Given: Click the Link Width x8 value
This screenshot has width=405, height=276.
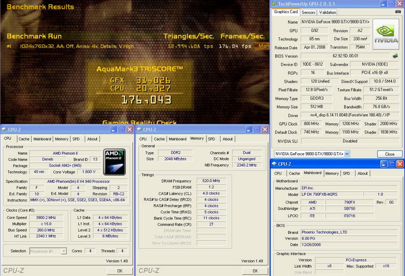Looking at the screenshot, I should pyautogui.click(x=330, y=266).
